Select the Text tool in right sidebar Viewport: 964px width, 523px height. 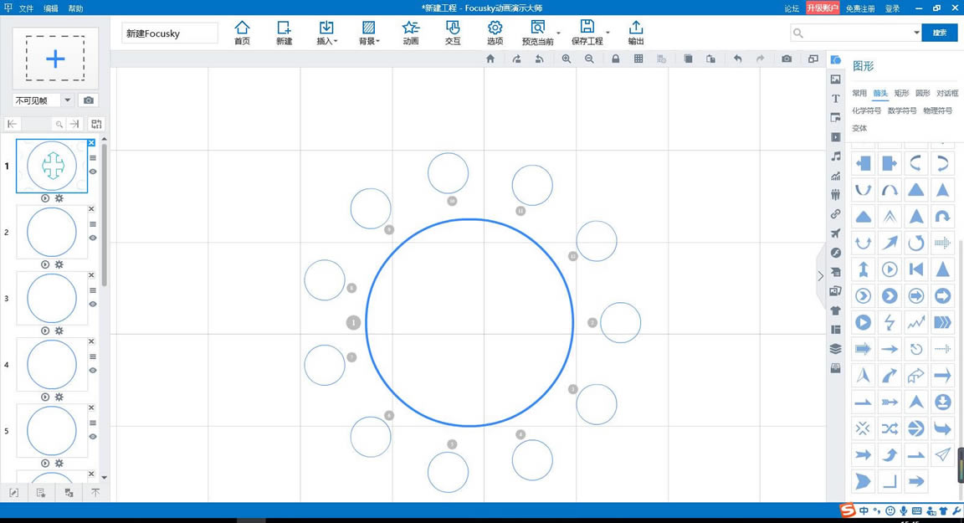pyautogui.click(x=835, y=98)
